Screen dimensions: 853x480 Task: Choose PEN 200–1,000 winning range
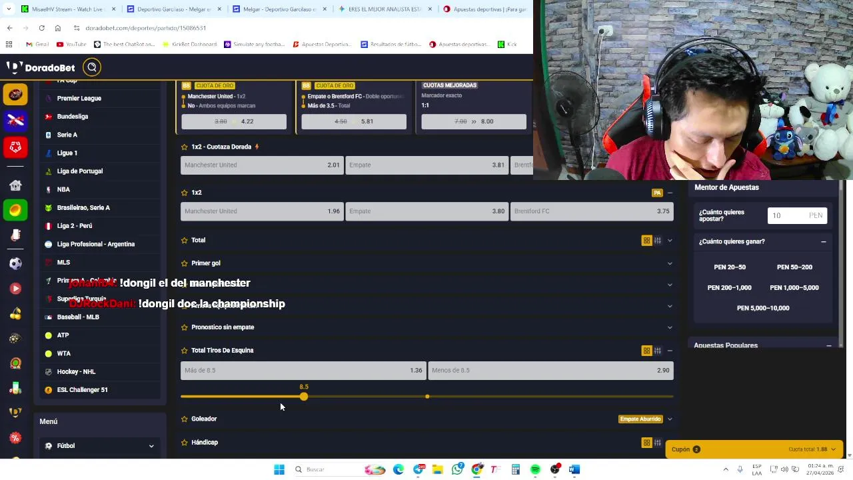729,288
